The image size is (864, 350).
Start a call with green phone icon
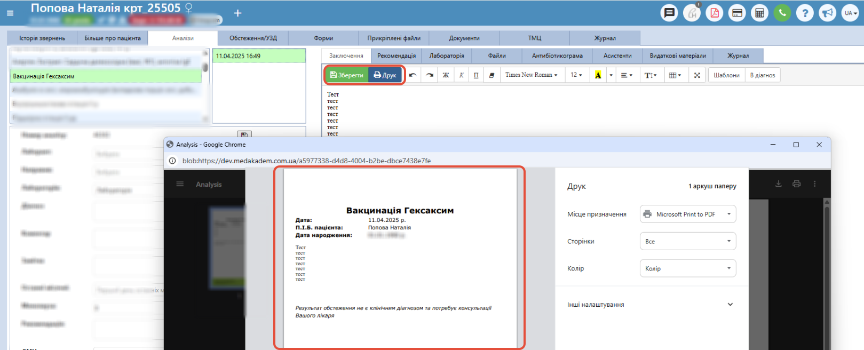782,13
